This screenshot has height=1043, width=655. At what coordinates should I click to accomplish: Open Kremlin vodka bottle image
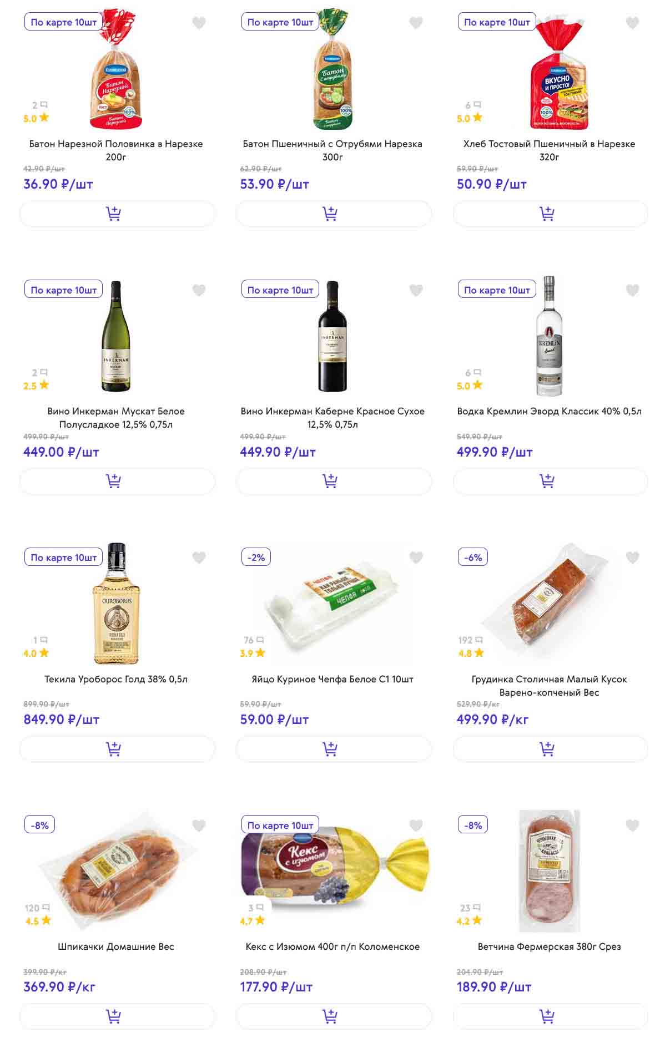[x=549, y=337]
